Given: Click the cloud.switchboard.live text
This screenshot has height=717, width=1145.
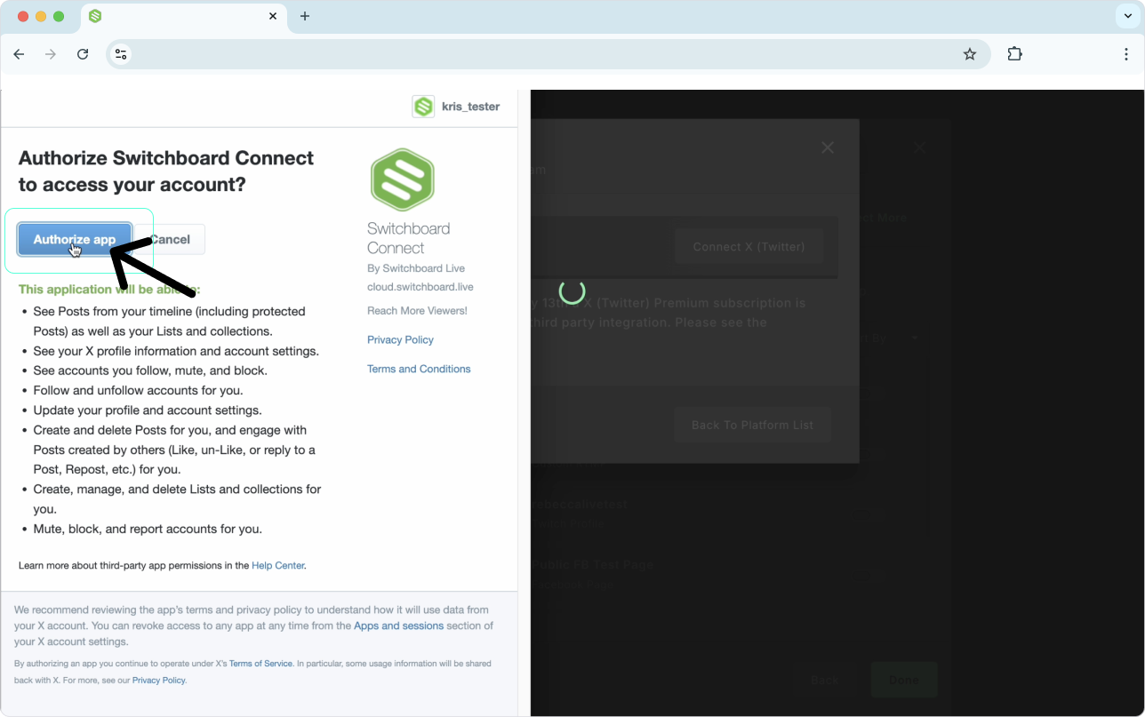Looking at the screenshot, I should [x=420, y=287].
